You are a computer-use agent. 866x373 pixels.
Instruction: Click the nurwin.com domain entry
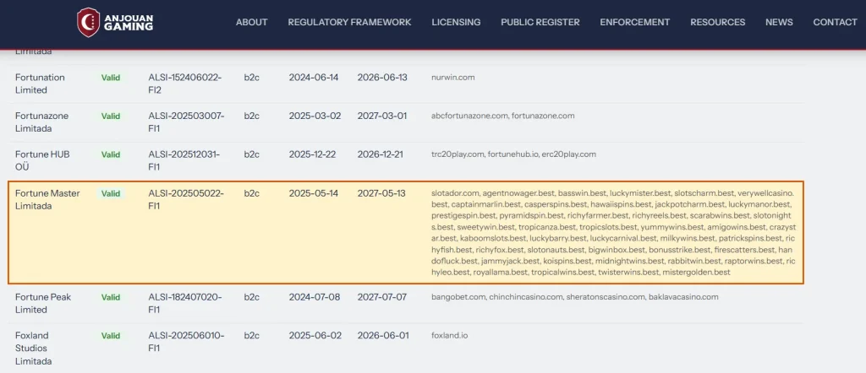[453, 78]
